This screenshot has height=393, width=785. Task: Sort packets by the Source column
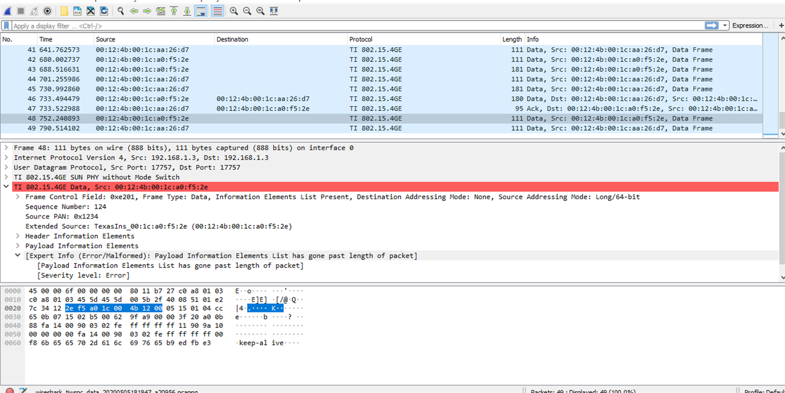tap(154, 39)
